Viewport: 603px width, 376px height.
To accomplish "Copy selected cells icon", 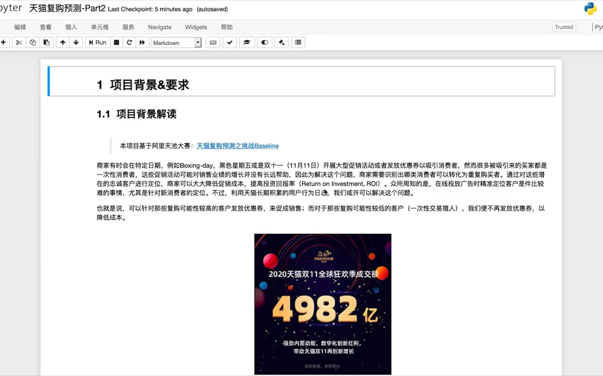I will (x=33, y=42).
